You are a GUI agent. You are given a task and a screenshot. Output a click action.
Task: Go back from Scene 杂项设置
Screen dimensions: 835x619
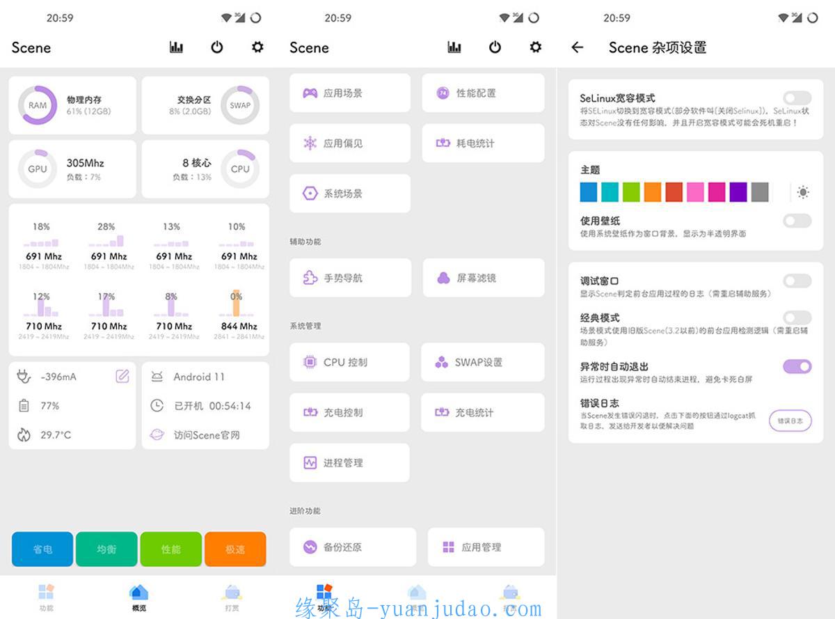click(577, 47)
